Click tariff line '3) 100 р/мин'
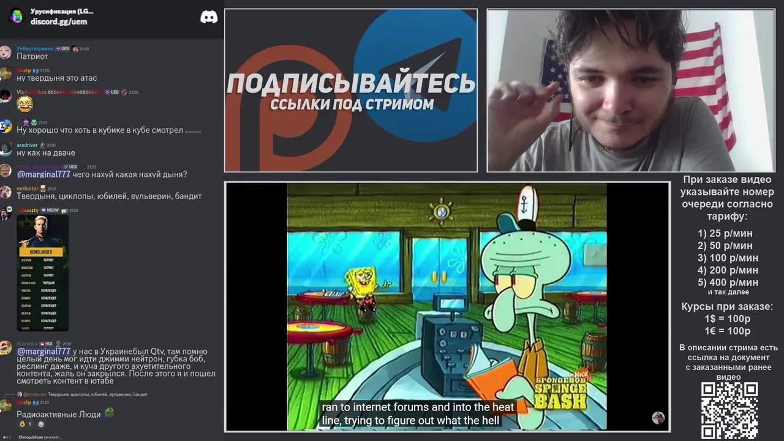Viewport: 784px width, 441px height. (728, 258)
